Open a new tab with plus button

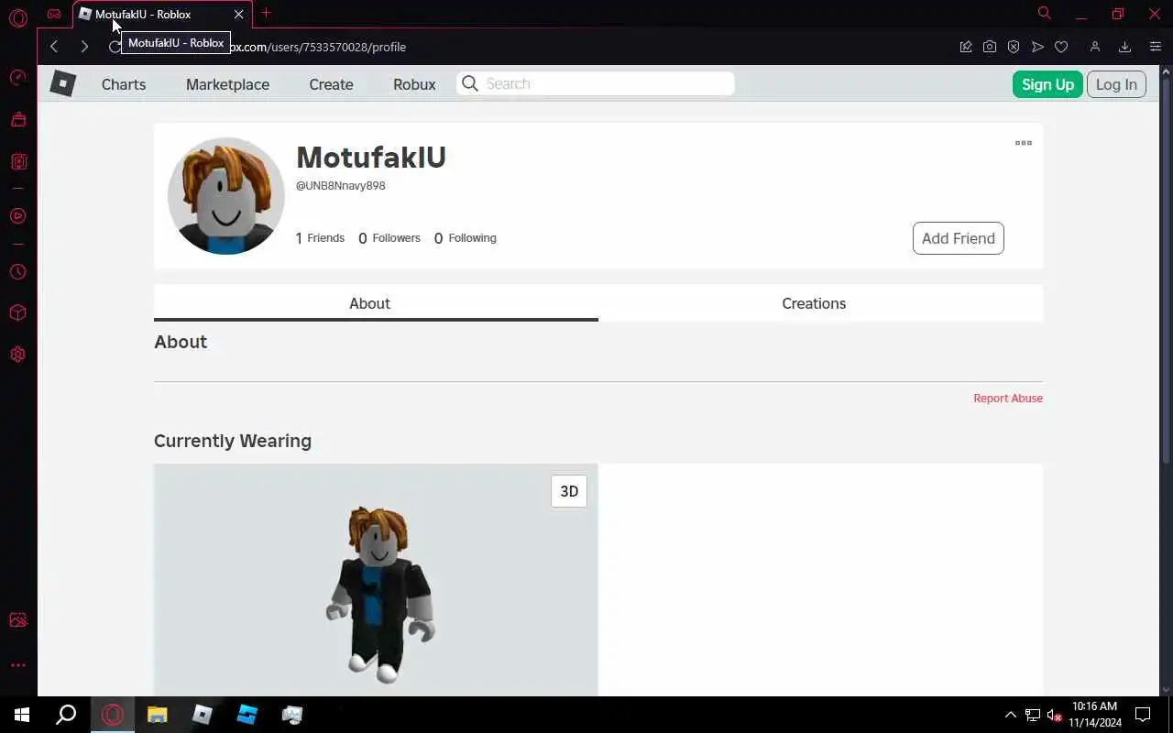tap(266, 13)
